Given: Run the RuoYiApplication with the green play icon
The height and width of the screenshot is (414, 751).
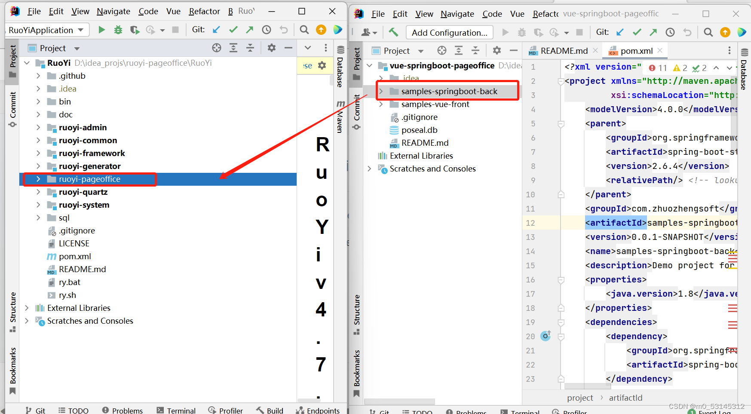Looking at the screenshot, I should pyautogui.click(x=101, y=30).
